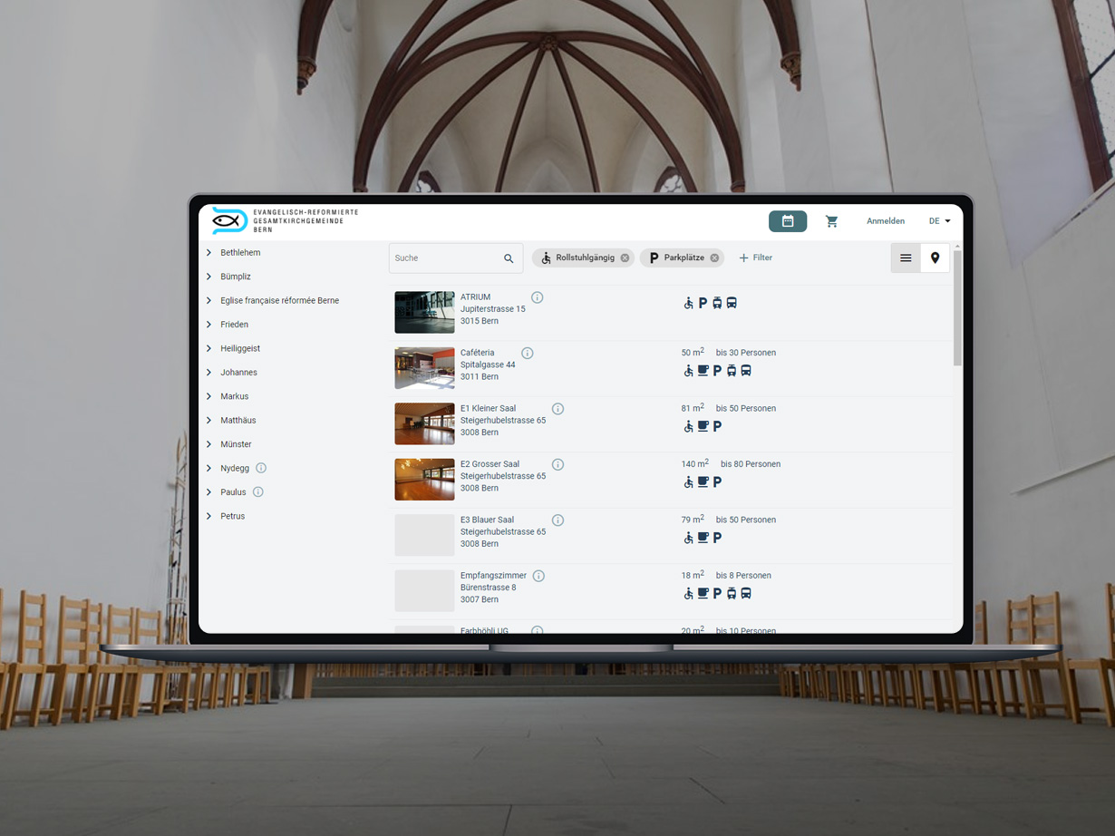Screen dimensions: 1115x836
Task: Open info for ATRIUM room
Action: coord(538,297)
